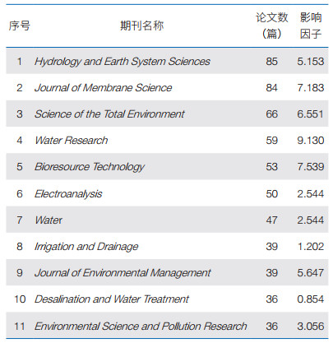
Task: Select Journal of Environmental Management row
Action: click(167, 272)
